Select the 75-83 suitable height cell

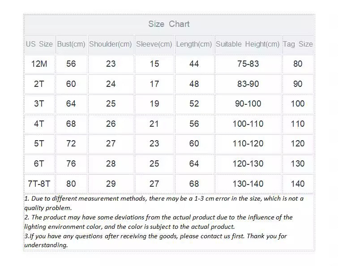(248, 64)
